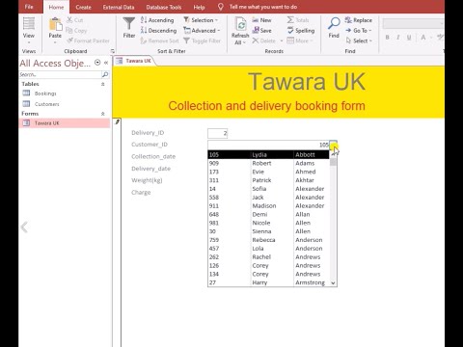463x347 pixels.
Task: Open the All Access Objects menu arrow
Action: (x=97, y=63)
